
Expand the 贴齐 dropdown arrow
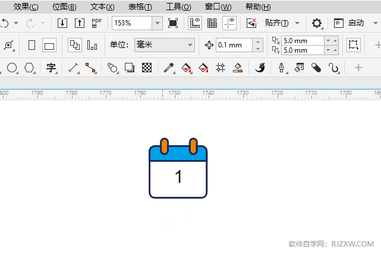(x=297, y=23)
